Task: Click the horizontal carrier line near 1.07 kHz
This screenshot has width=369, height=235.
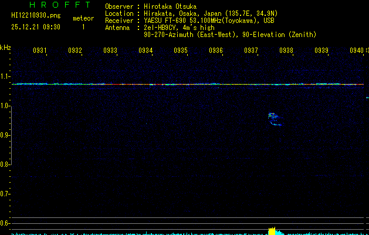Action: (x=188, y=84)
